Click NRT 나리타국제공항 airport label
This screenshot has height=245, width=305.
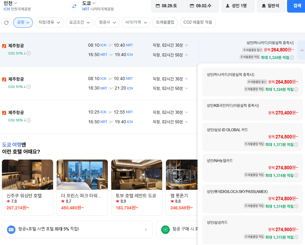pyautogui.click(x=98, y=9)
